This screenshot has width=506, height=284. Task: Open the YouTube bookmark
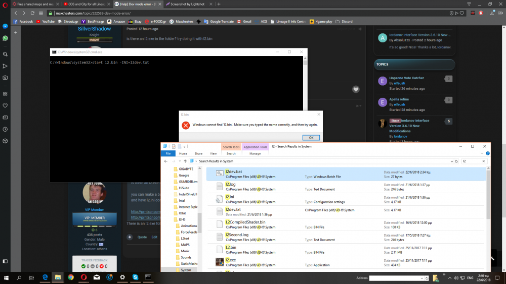[46, 22]
